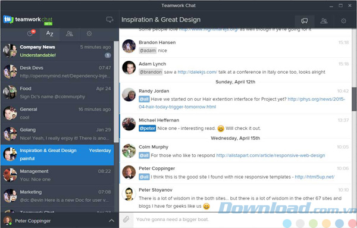Show the conversation view icon in the header
Image resolution: width=357 pixels, height=228 pixels.
[305, 21]
